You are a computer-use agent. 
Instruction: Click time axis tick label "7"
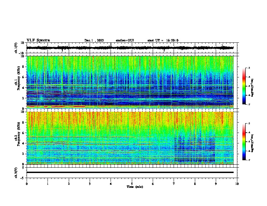click(174, 183)
